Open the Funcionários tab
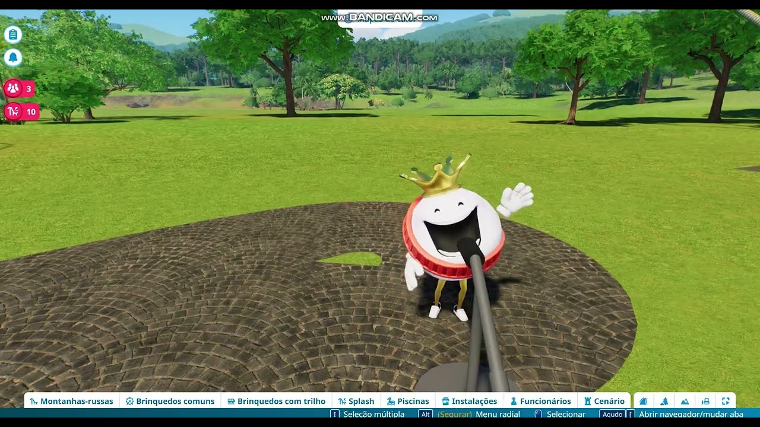This screenshot has width=760, height=427. (x=540, y=401)
